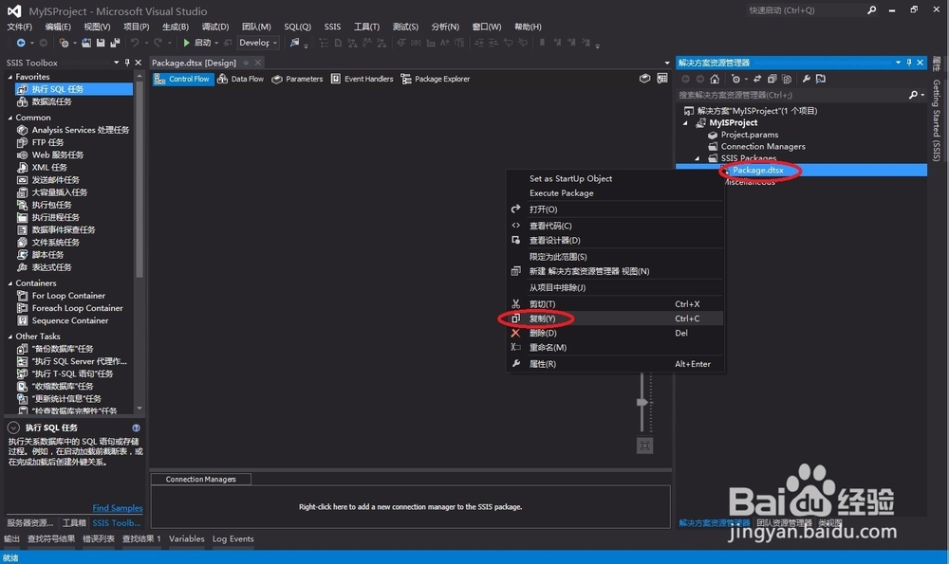
Task: Choose 属性(R) from the context menu
Action: [614, 364]
